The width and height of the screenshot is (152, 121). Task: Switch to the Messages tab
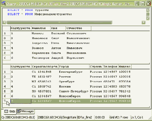[x=25, y=111]
